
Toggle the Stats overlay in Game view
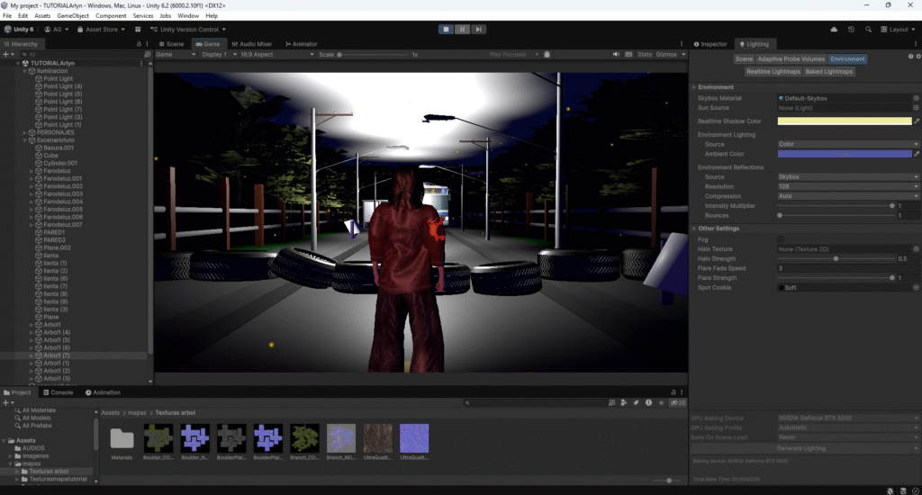click(x=644, y=54)
